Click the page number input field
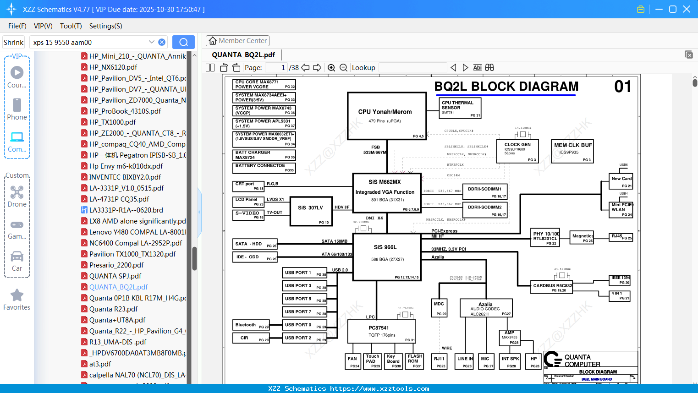Screen dimensions: 698x393 tap(276, 67)
